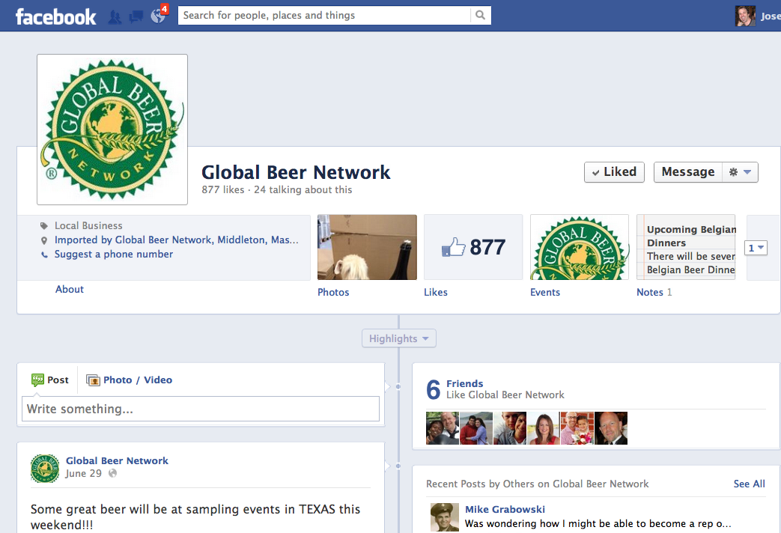Click the Post speech bubble icon
Viewport: 781px width, 533px height.
[x=37, y=380]
